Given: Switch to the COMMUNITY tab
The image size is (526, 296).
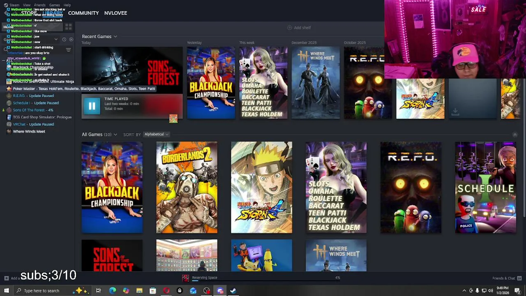Looking at the screenshot, I should [x=83, y=13].
